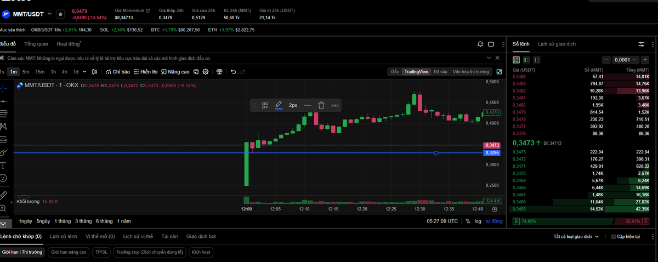658x262 pixels.
Task: Open price alert bell icon above chart
Action: tap(481, 44)
